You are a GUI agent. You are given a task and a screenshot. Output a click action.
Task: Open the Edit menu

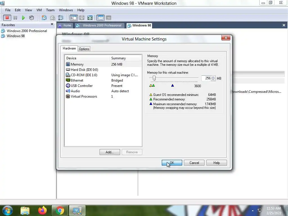click(18, 10)
